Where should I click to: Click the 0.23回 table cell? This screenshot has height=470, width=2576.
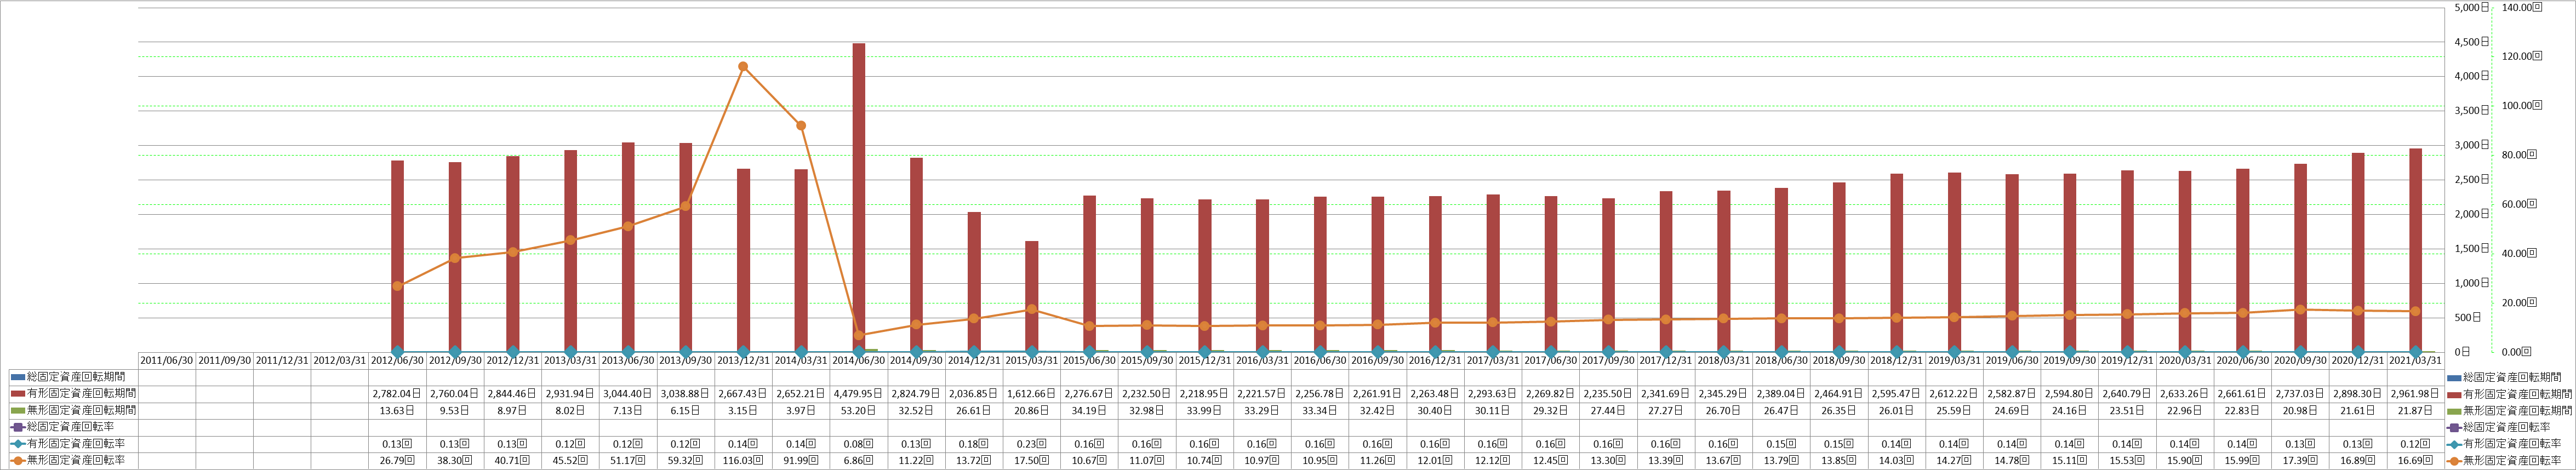point(1032,444)
